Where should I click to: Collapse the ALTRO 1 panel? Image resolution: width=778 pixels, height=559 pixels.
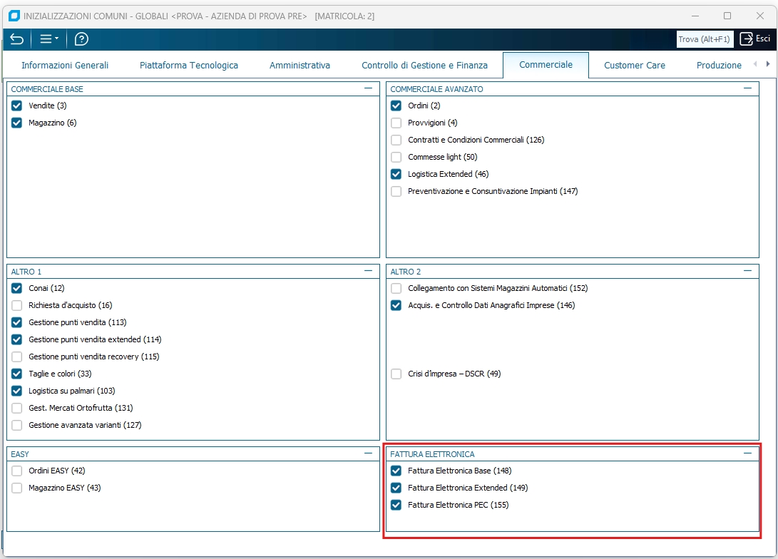[x=368, y=271]
